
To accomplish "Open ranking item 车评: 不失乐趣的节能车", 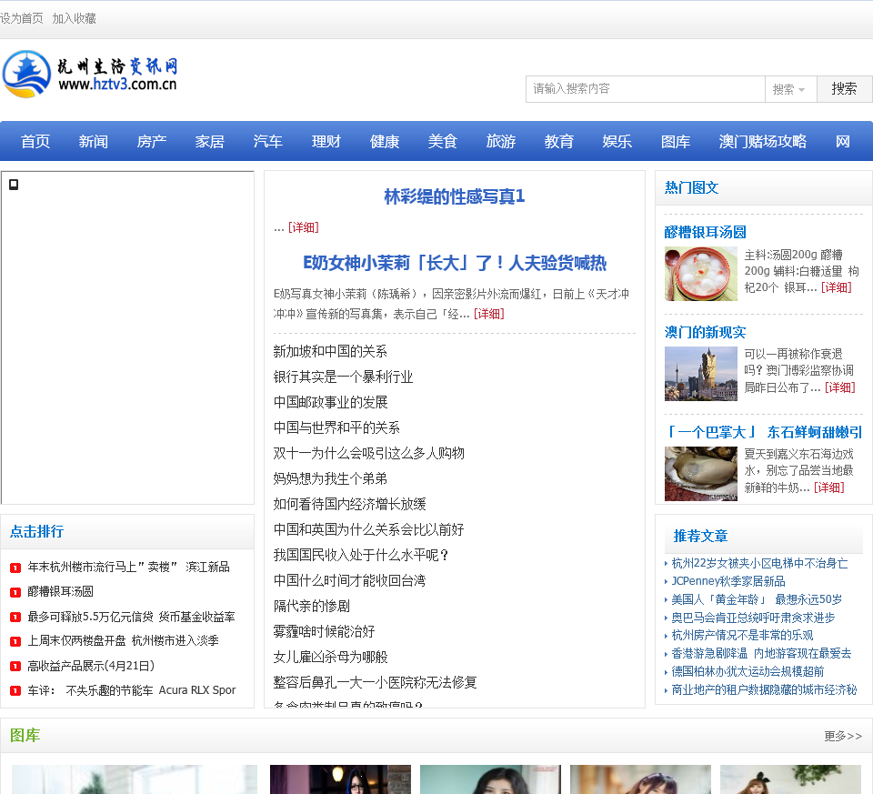I will 132,690.
